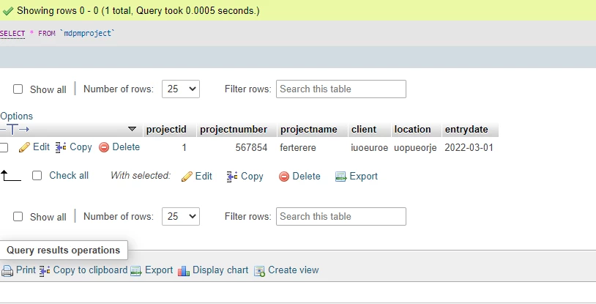The width and height of the screenshot is (596, 304).
Task: Sort by the entrydate column header
Action: click(466, 130)
